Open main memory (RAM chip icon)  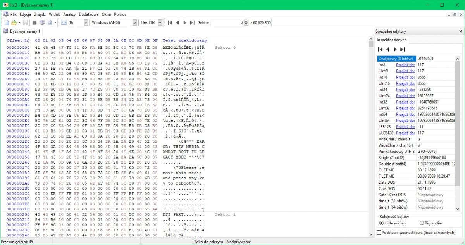(34, 22)
